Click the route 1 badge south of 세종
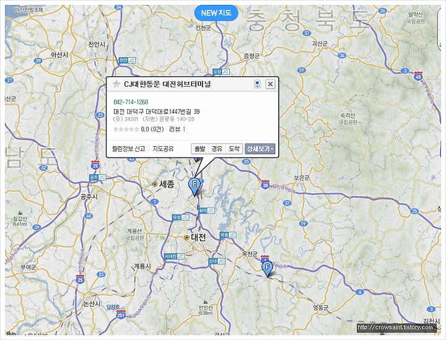This screenshot has height=340, width=446. [154, 201]
